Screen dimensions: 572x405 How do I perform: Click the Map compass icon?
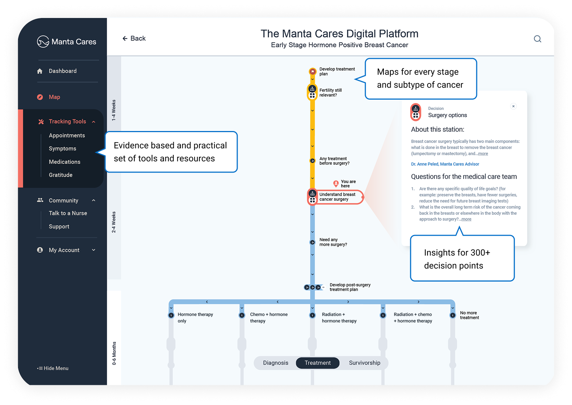tap(40, 97)
